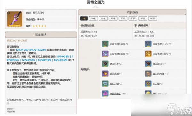Image resolution: width=192 pixels, height=116 pixels.
Task: Select the 70级 level tab
Action: pos(133,18)
